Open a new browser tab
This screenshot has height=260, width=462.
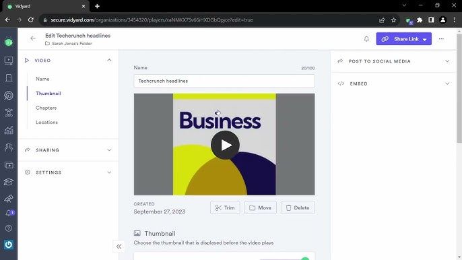[97, 6]
